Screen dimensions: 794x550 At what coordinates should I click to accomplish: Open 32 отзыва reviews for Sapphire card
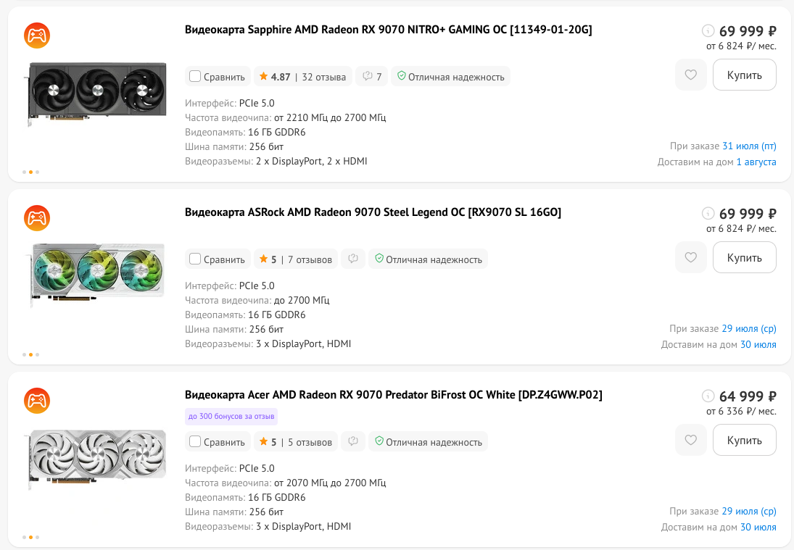click(x=323, y=77)
